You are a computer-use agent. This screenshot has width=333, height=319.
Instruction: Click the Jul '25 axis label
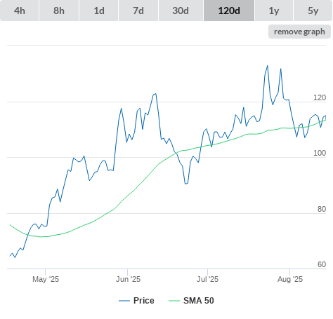coord(207,279)
